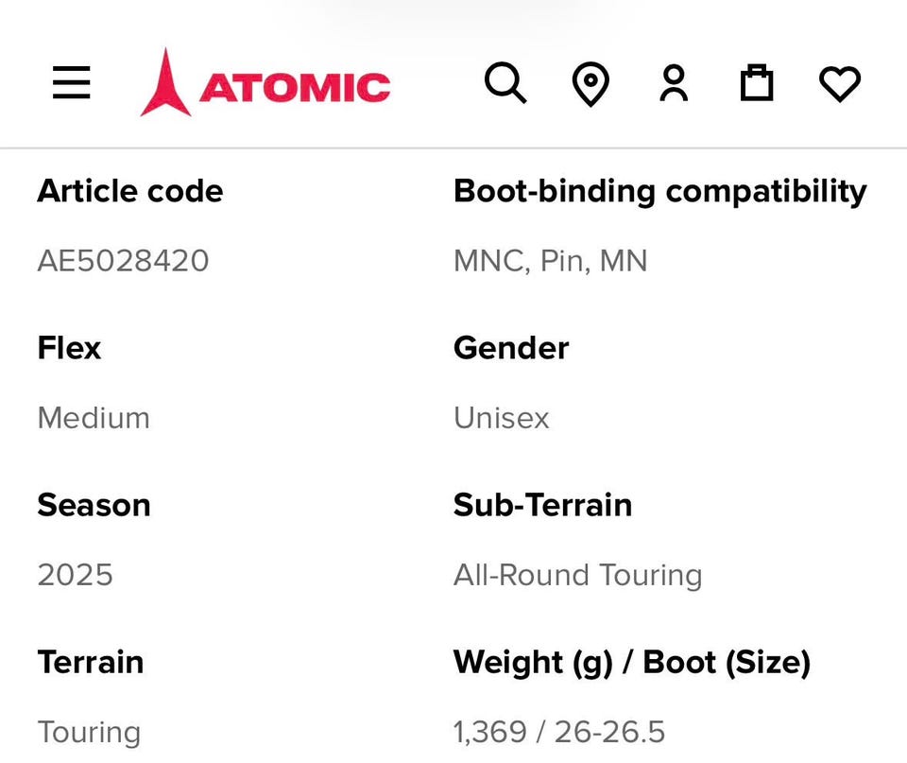Click the MNC, Pin, MN value

tap(551, 260)
